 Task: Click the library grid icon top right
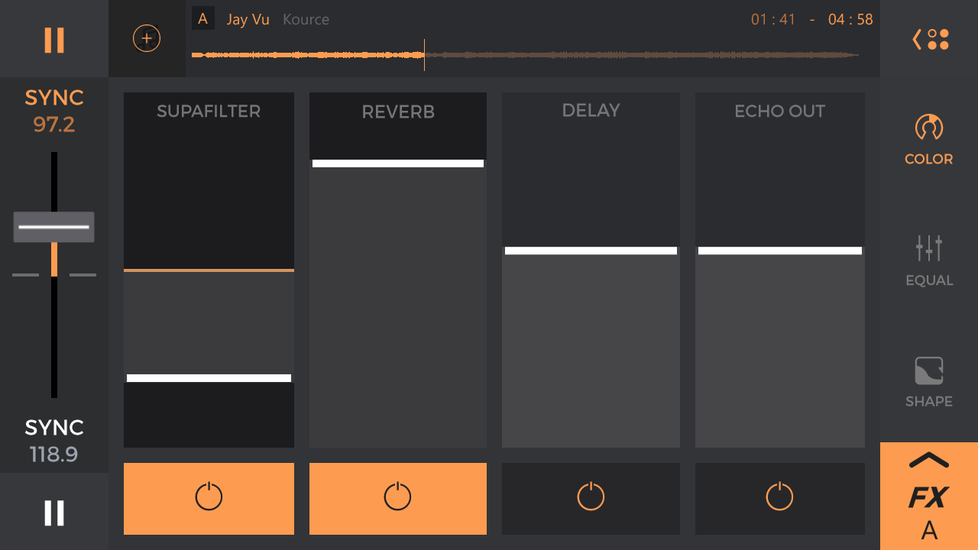pos(938,39)
